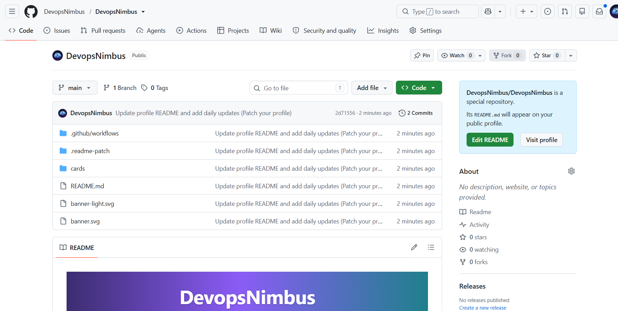Pin the DevopsNimbus repository
This screenshot has height=311, width=618.
click(422, 55)
